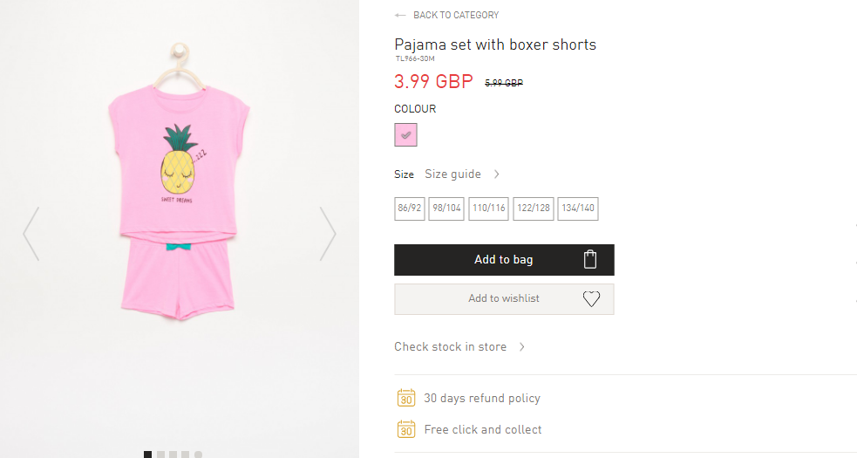This screenshot has width=857, height=458.
Task: Select size 98/104
Action: click(x=446, y=208)
